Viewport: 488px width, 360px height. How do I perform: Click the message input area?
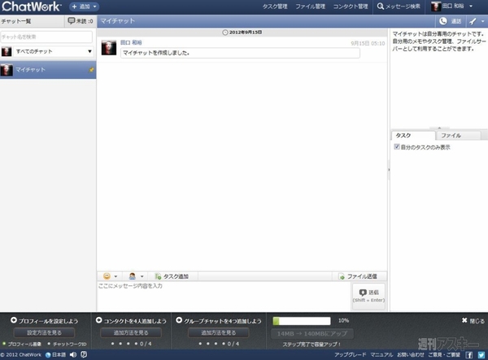click(x=224, y=296)
